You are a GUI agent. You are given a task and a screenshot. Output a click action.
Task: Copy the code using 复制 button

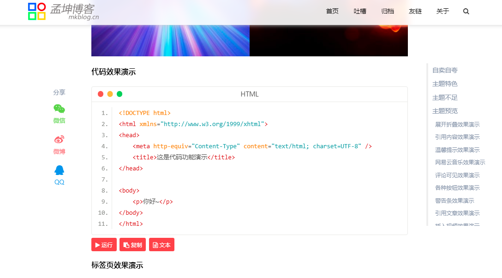(132, 245)
